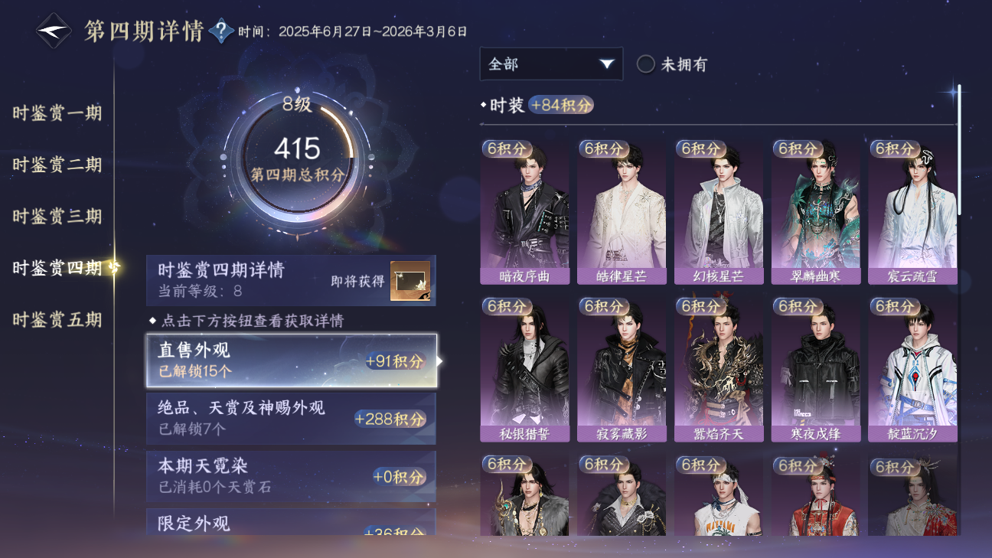This screenshot has height=558, width=992.
Task: Choose the 嚣焰齐天 costume thumbnail
Action: [719, 370]
